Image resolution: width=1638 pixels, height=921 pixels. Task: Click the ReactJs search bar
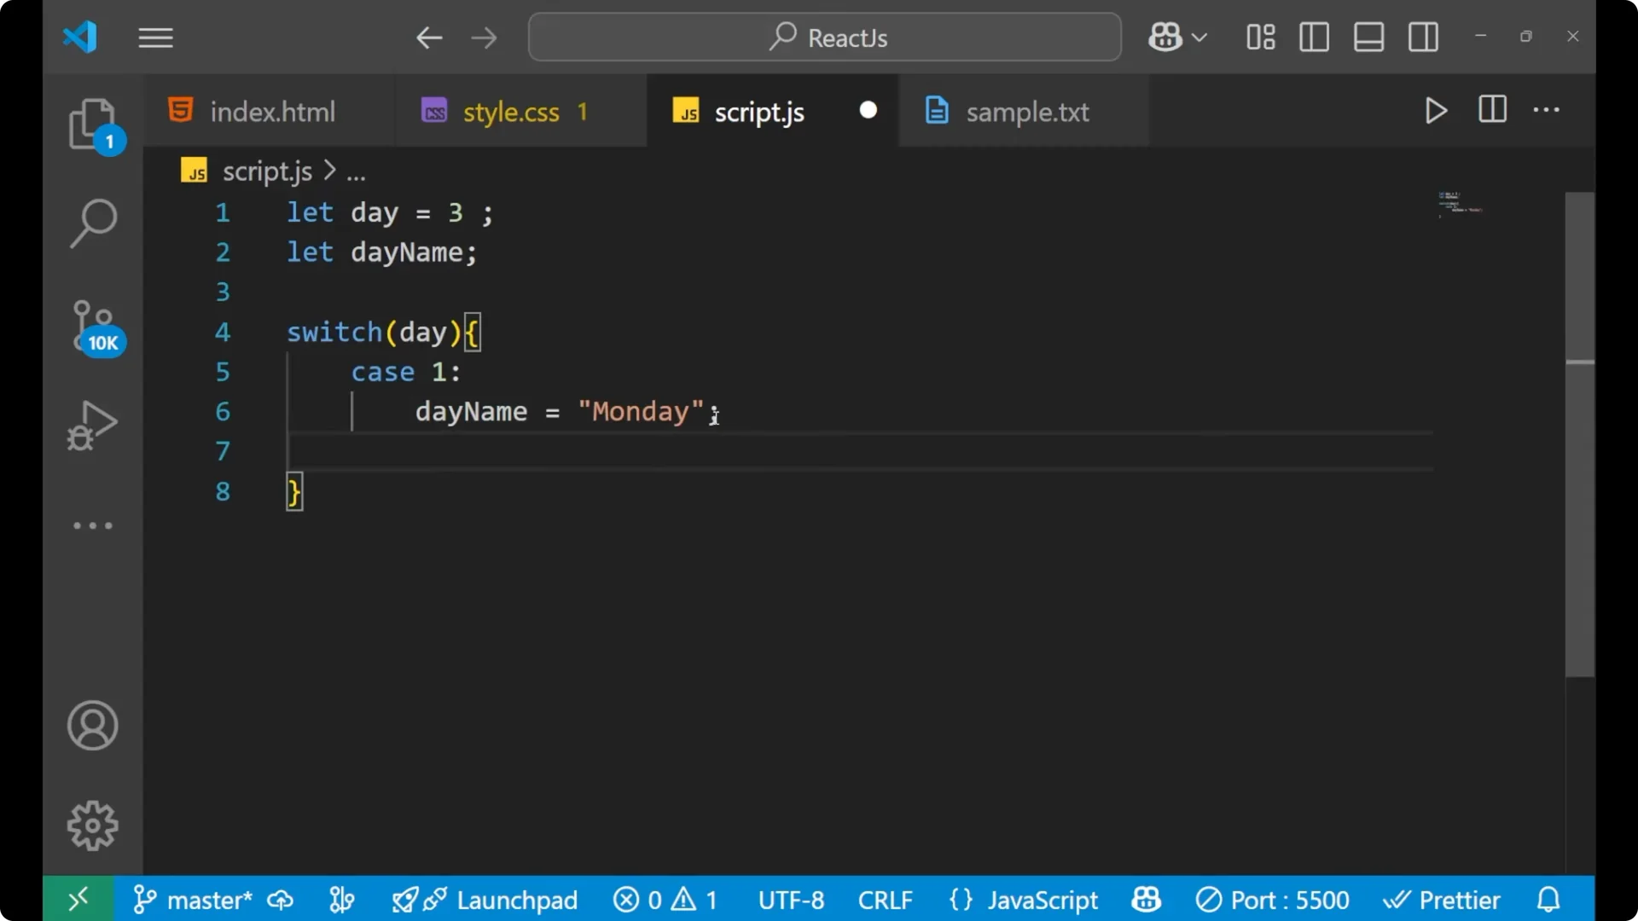pos(823,37)
